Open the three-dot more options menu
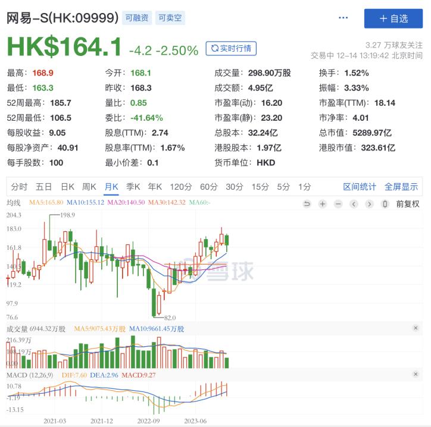Screen dimensions: 431x427 343,18
